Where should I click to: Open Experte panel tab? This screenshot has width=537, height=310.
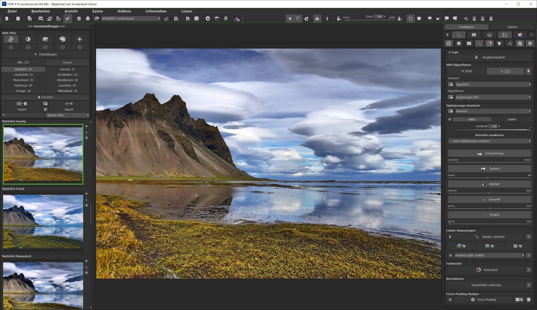(x=511, y=27)
